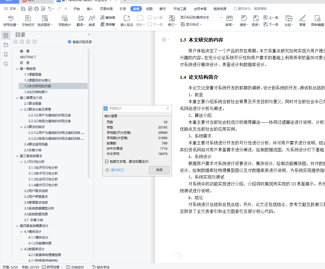Click the 目录 panel vertical scrollbar
Image resolution: width=325 pixels, height=269 pixels.
click(x=89, y=114)
